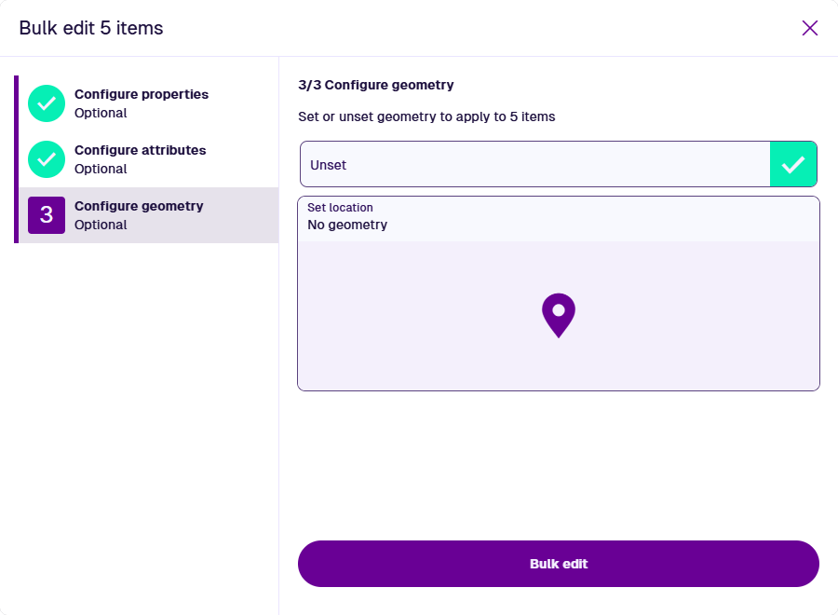Click the 3/3 Configure geometry heading

[x=376, y=85]
